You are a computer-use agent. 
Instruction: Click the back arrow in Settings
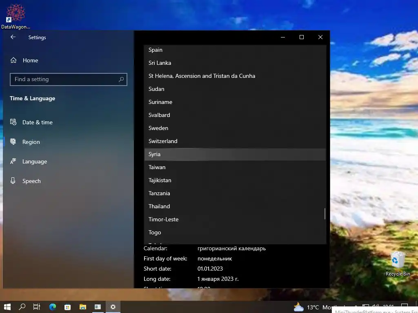coord(13,37)
